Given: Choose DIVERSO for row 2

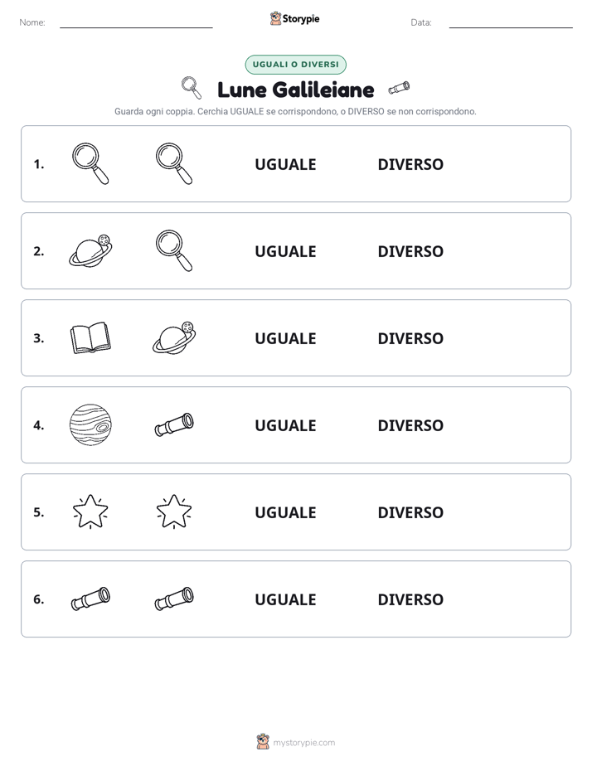Looking at the screenshot, I should 410,251.
